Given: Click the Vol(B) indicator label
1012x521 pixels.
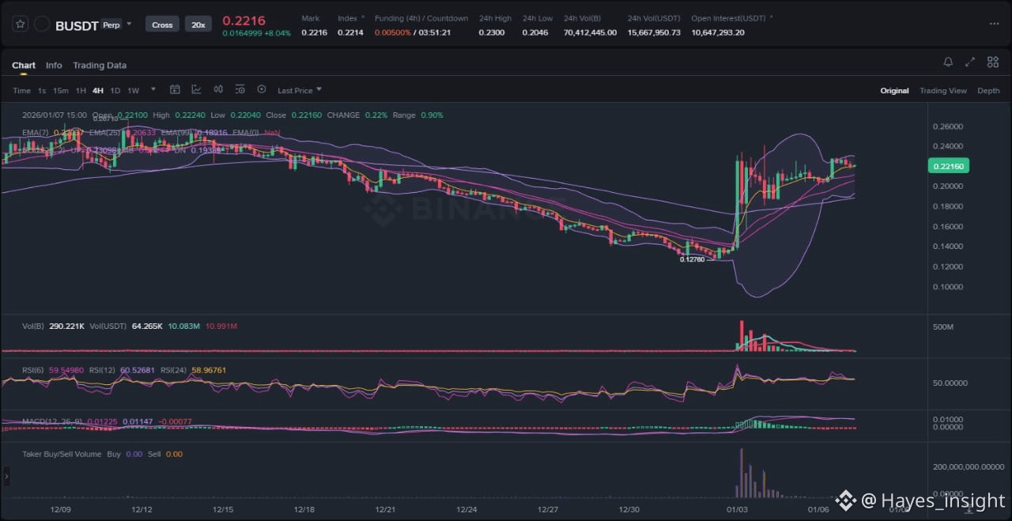Looking at the screenshot, I should pyautogui.click(x=35, y=326).
